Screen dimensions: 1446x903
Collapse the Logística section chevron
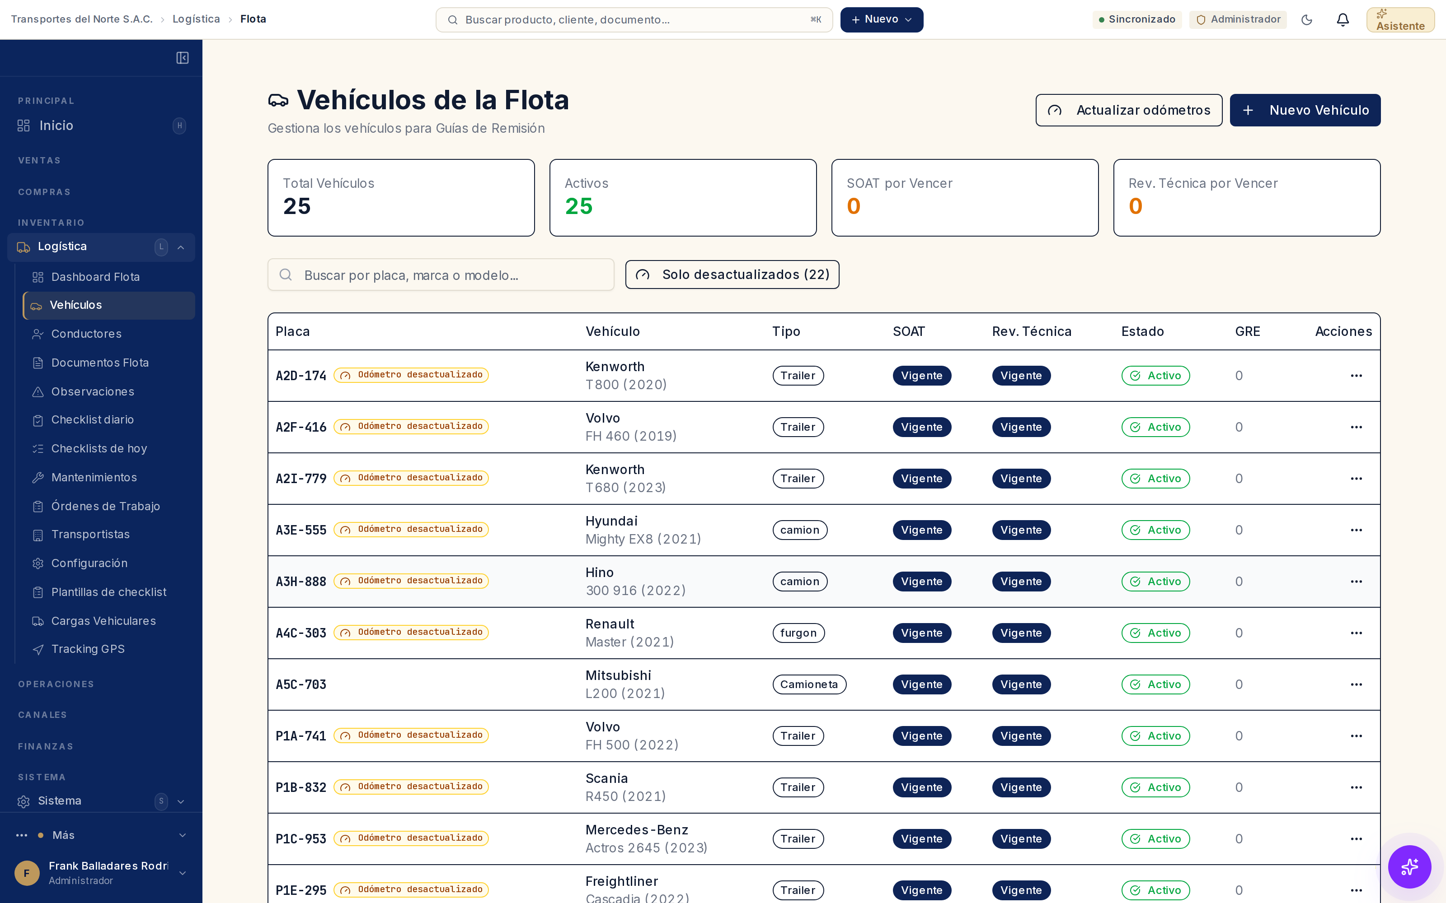point(180,247)
